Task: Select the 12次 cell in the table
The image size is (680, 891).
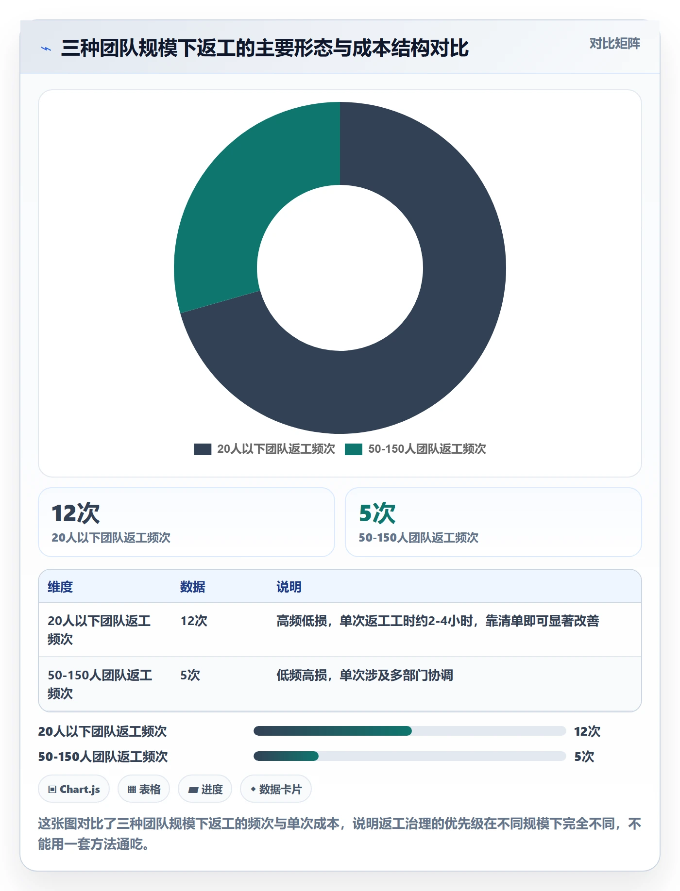Action: tap(194, 621)
